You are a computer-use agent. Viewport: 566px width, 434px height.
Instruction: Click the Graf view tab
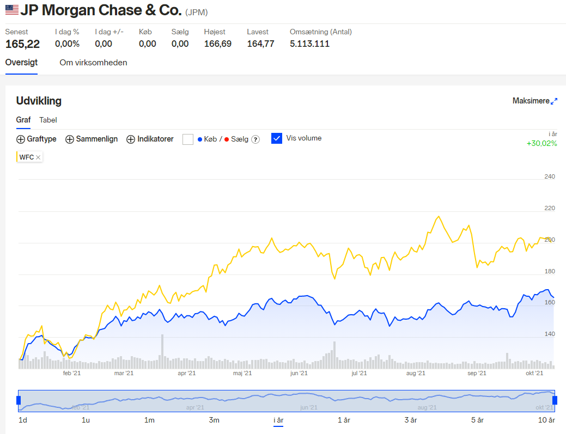pos(23,120)
